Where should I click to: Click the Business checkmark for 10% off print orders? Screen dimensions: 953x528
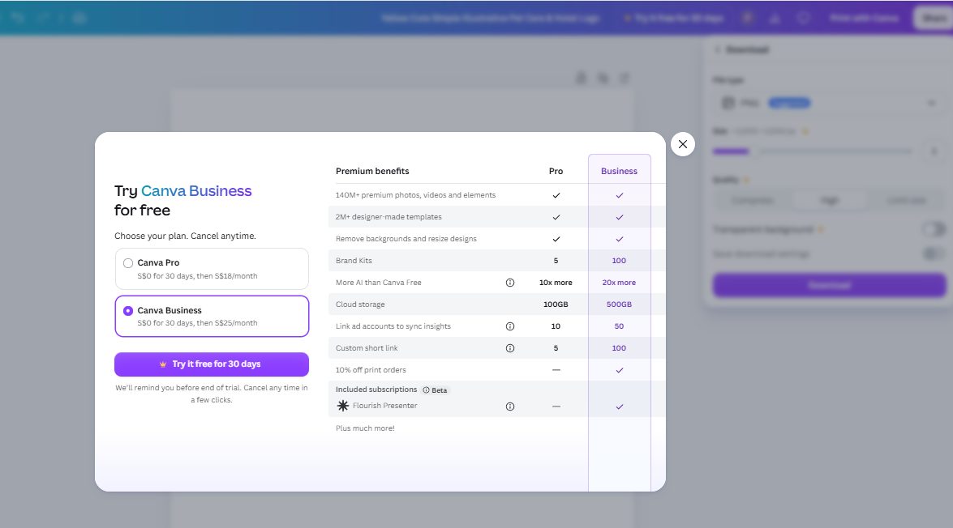(x=620, y=370)
